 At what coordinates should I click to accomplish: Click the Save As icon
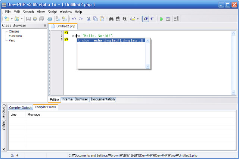35,19
